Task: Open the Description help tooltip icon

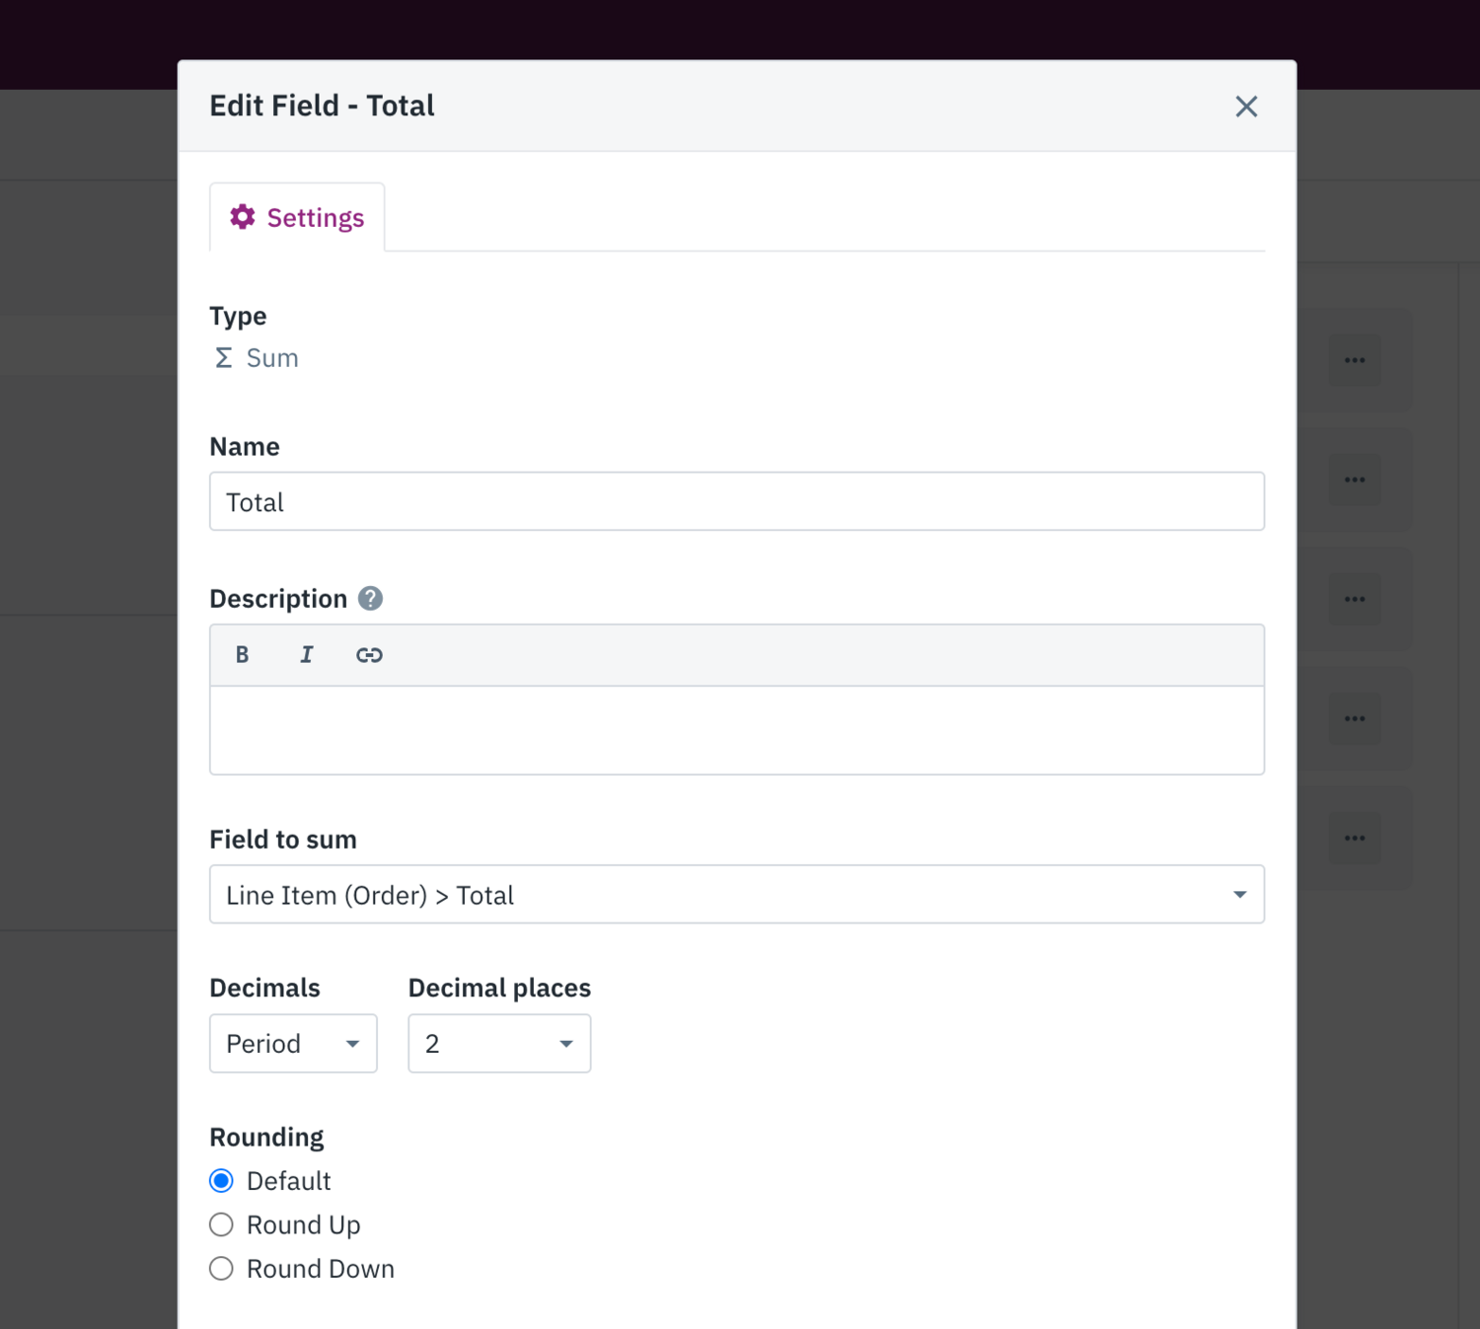Action: coord(369,597)
